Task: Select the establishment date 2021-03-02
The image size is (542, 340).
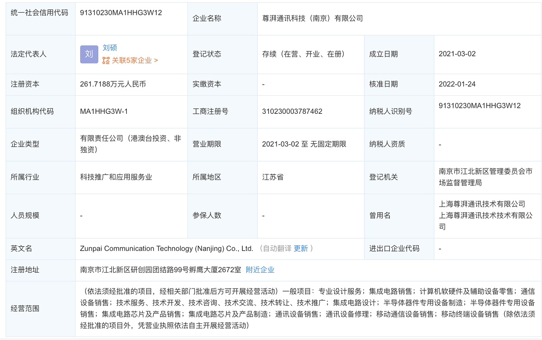Action: [x=456, y=54]
